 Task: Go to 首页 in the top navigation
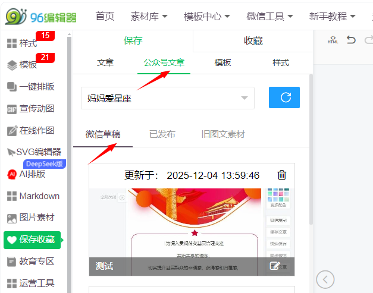click(x=105, y=16)
